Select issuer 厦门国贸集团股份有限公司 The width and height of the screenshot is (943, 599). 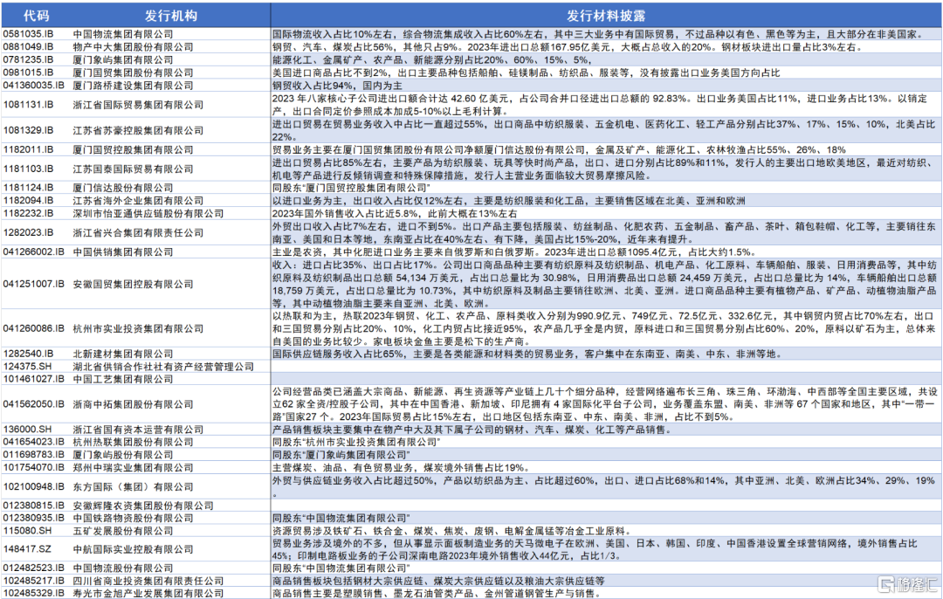(133, 72)
